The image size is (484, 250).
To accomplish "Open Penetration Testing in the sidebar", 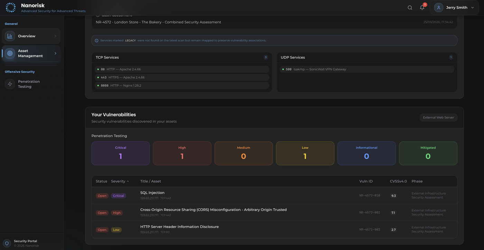I will coord(29,84).
